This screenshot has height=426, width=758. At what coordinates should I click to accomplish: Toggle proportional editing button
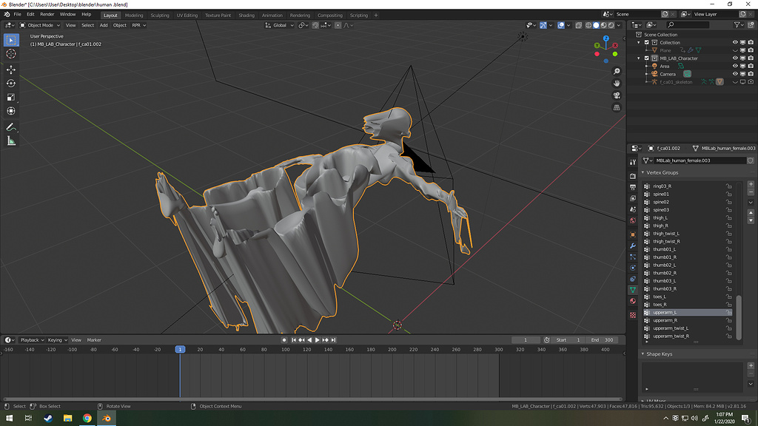(x=338, y=25)
